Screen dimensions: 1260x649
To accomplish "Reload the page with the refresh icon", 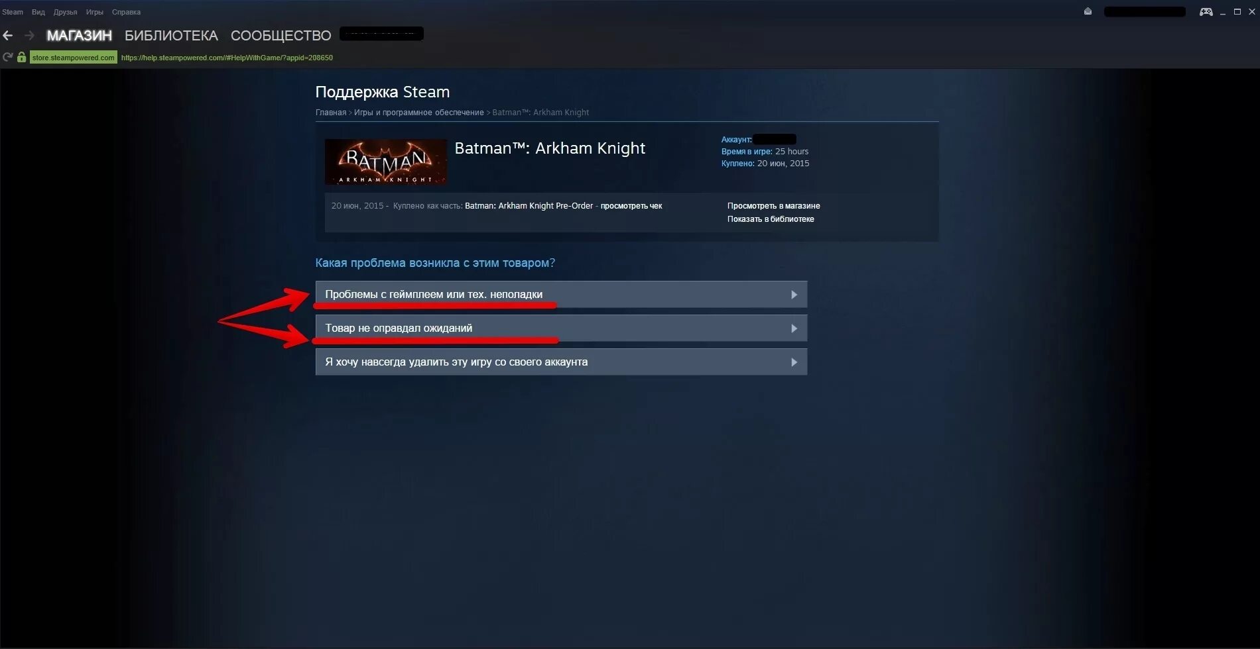I will (8, 58).
